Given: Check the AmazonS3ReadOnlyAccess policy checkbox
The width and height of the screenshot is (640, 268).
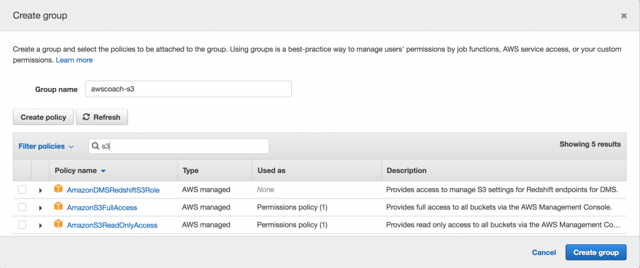Looking at the screenshot, I should 22,225.
